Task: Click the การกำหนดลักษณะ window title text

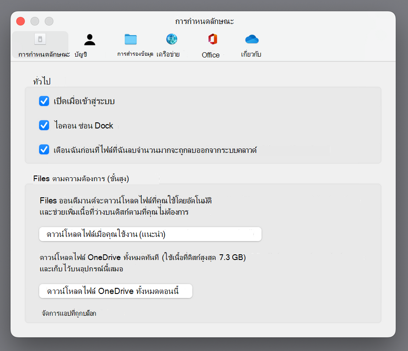Action: tap(204, 21)
